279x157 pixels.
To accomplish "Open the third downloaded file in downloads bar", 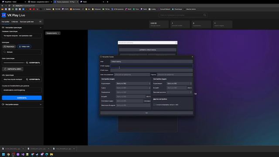I will (x=62, y=149).
